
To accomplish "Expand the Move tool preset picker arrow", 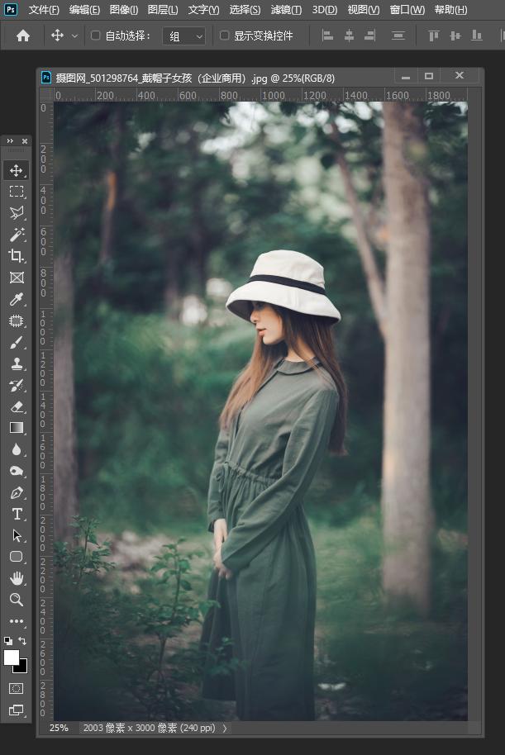I will tap(75, 36).
